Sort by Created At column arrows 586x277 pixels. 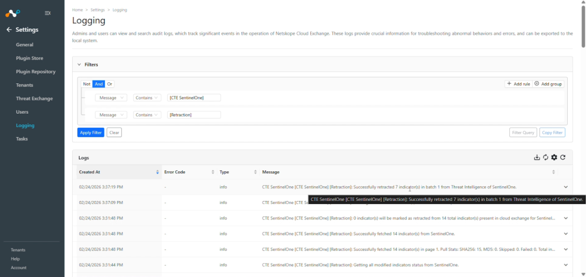[x=157, y=172]
